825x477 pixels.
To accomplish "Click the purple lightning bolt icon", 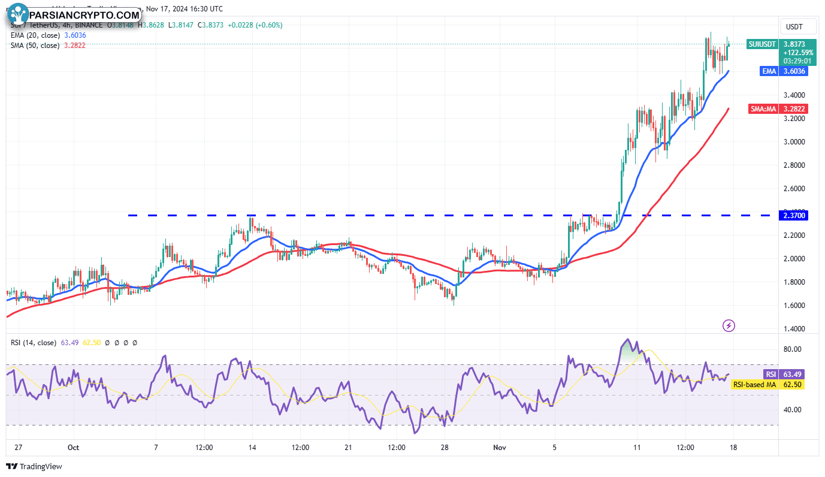I will pyautogui.click(x=729, y=326).
